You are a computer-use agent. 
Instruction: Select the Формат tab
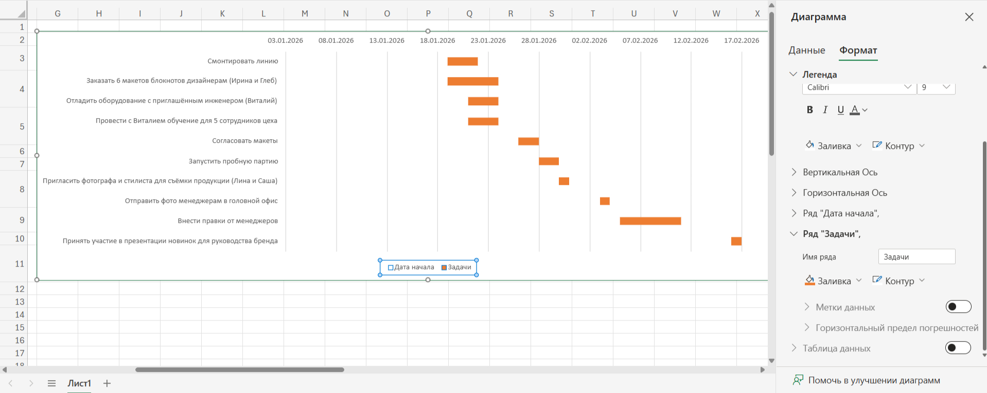coord(858,50)
